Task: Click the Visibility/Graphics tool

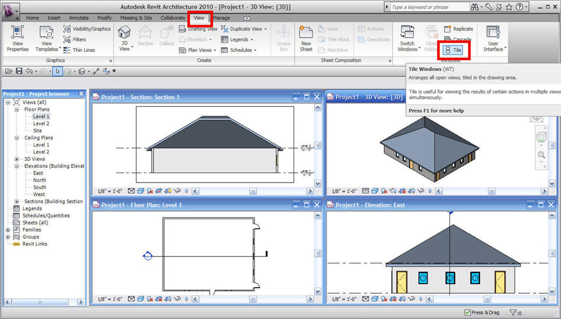Action: [x=87, y=29]
